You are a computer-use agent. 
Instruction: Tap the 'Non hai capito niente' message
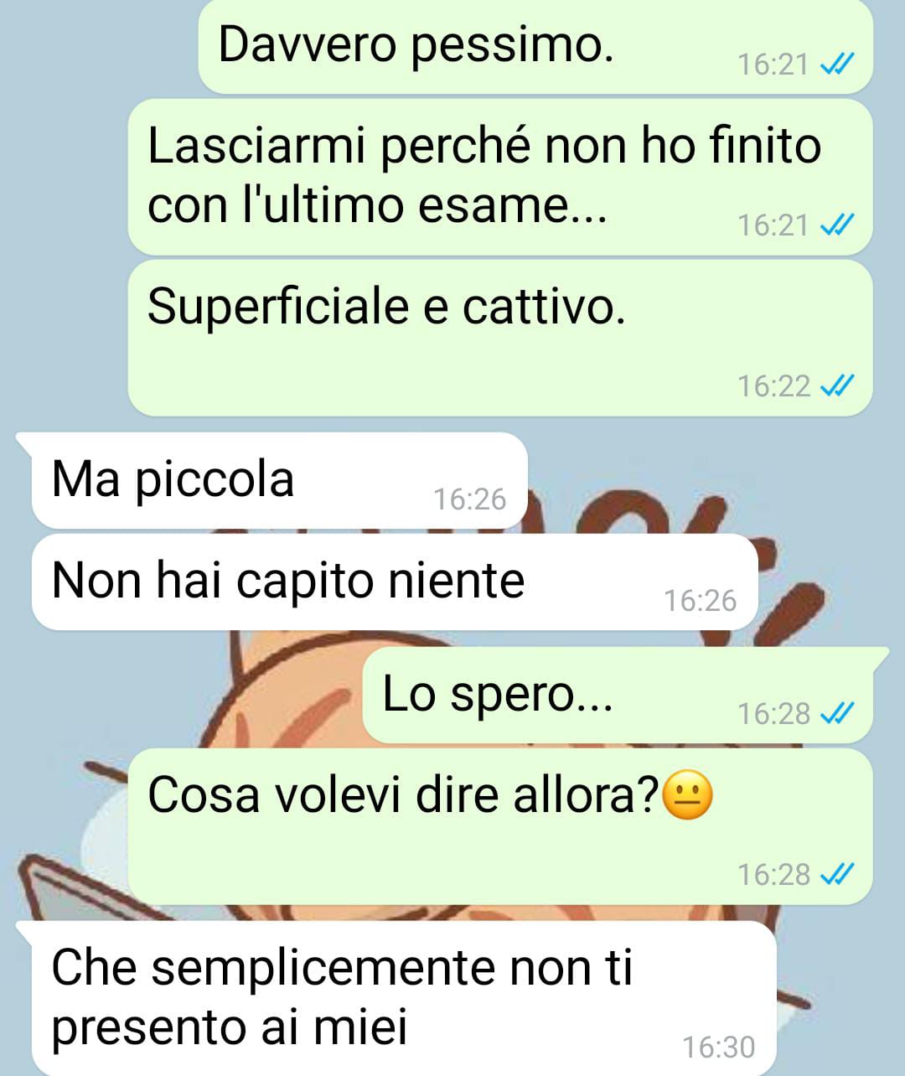pyautogui.click(x=394, y=582)
